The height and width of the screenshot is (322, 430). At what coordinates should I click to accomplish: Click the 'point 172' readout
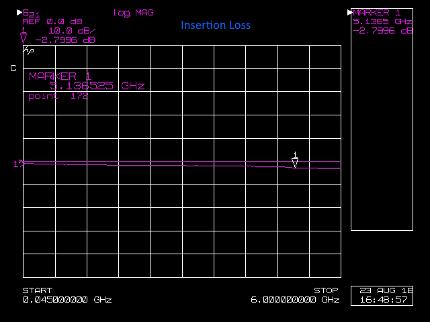[x=58, y=96]
